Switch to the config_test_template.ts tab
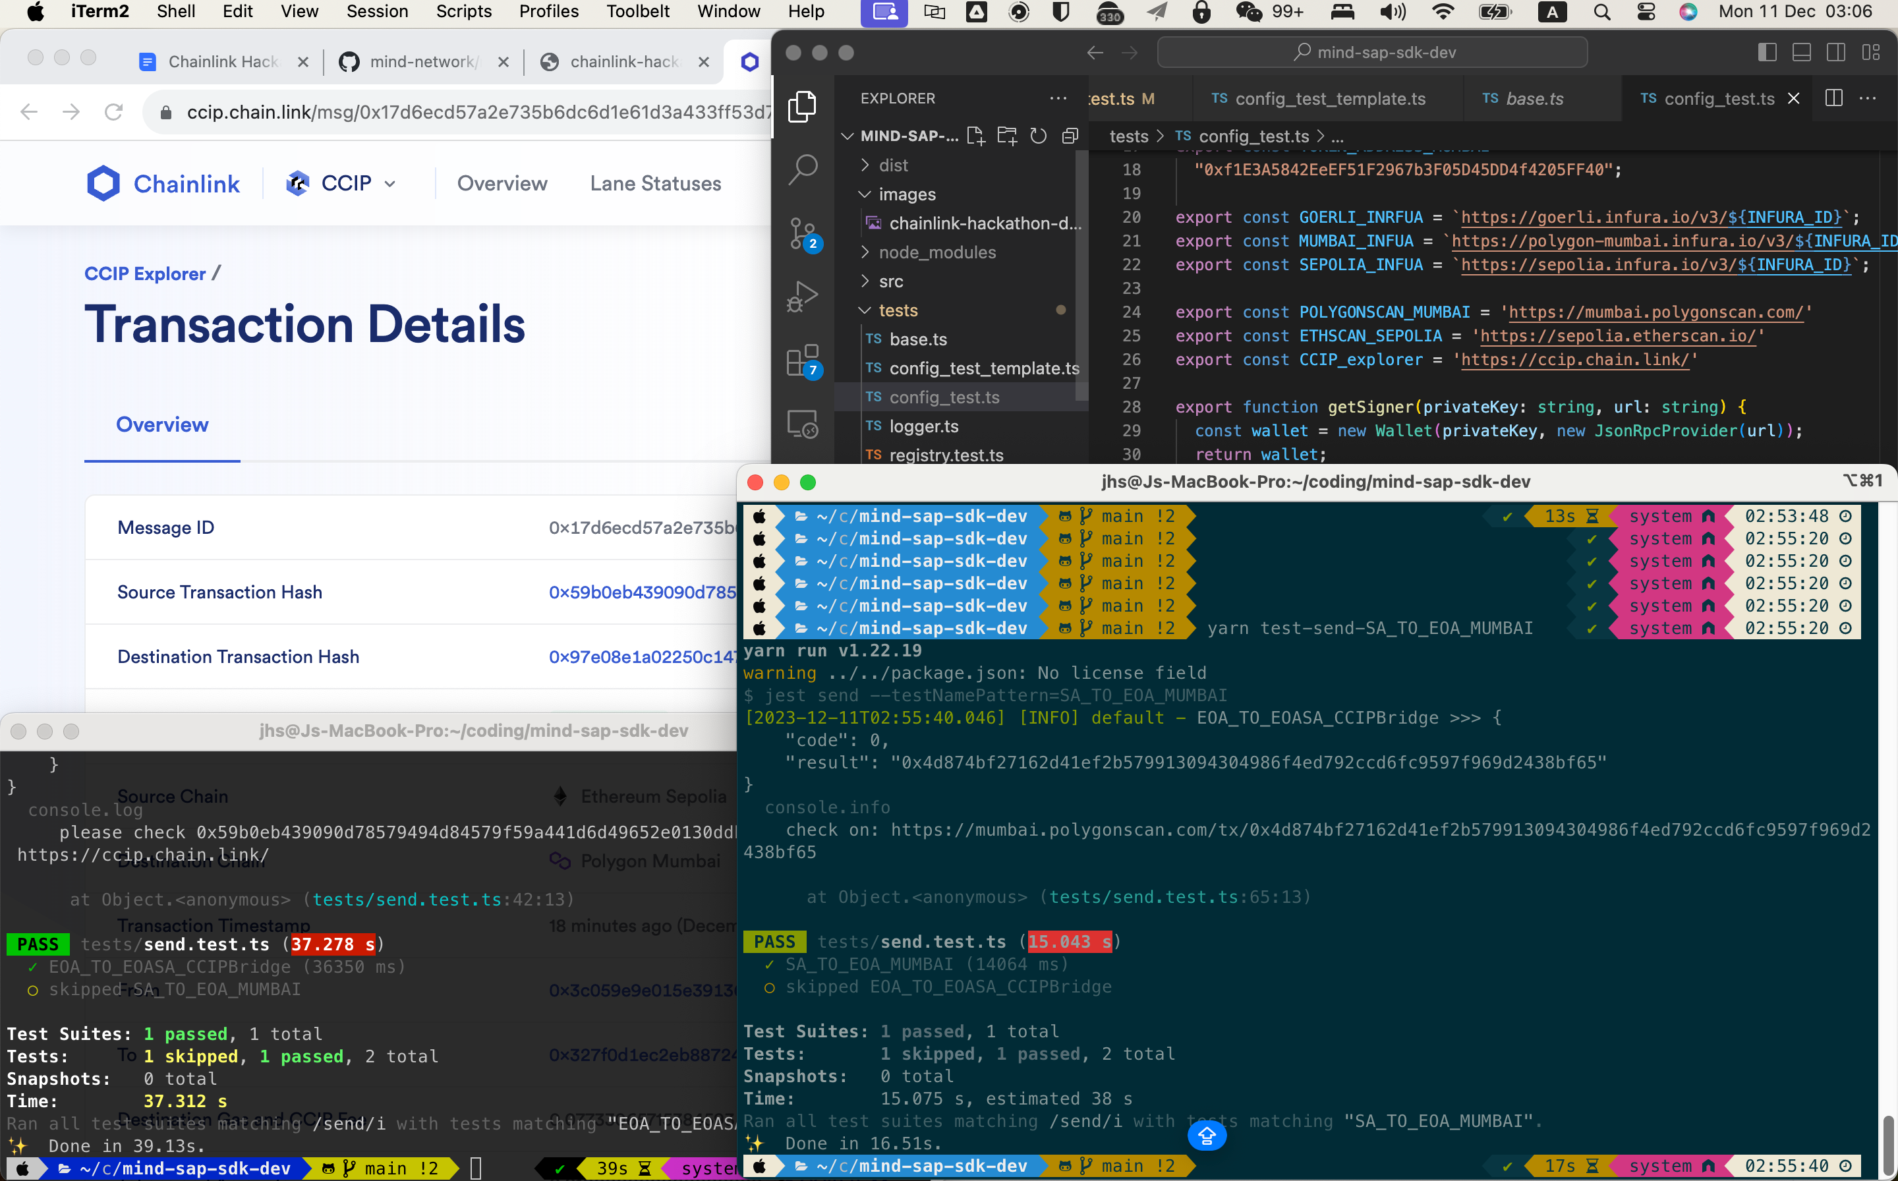The height and width of the screenshot is (1181, 1898). click(1329, 98)
